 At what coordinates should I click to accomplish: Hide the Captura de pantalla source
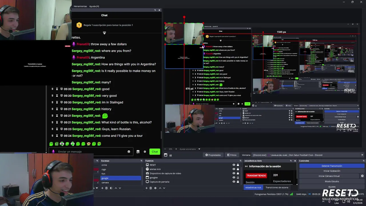tap(234, 182)
